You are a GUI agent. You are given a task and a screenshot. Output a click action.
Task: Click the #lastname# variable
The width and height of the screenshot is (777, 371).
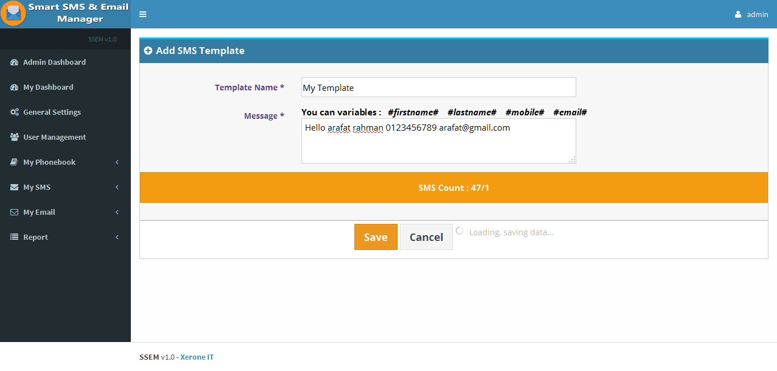[x=472, y=112]
